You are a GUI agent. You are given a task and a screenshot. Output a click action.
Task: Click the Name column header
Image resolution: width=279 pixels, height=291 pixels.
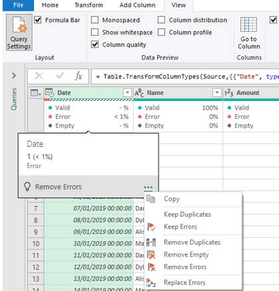(178, 92)
